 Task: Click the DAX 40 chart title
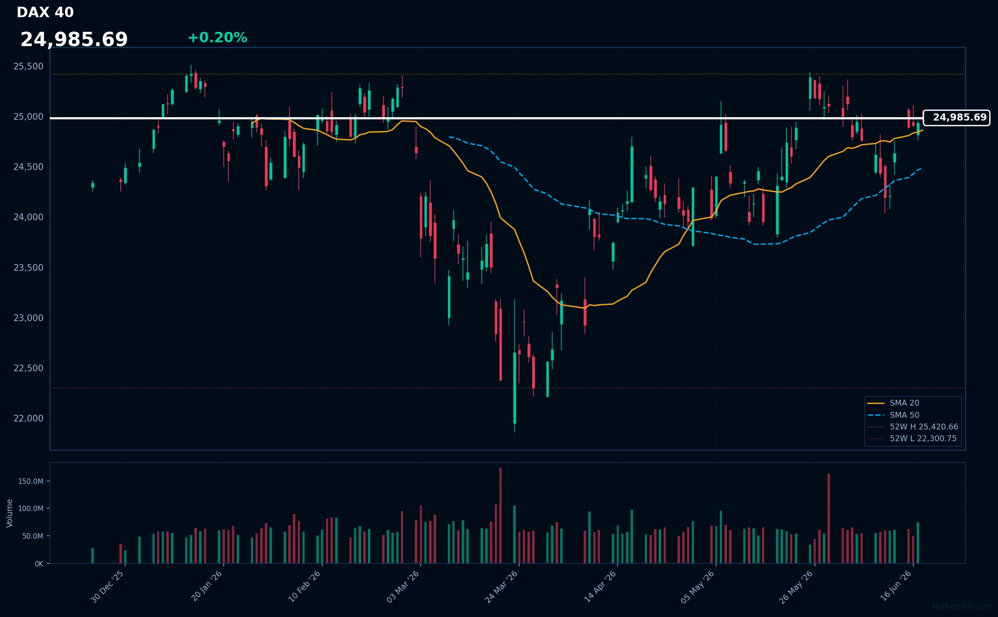(x=45, y=13)
